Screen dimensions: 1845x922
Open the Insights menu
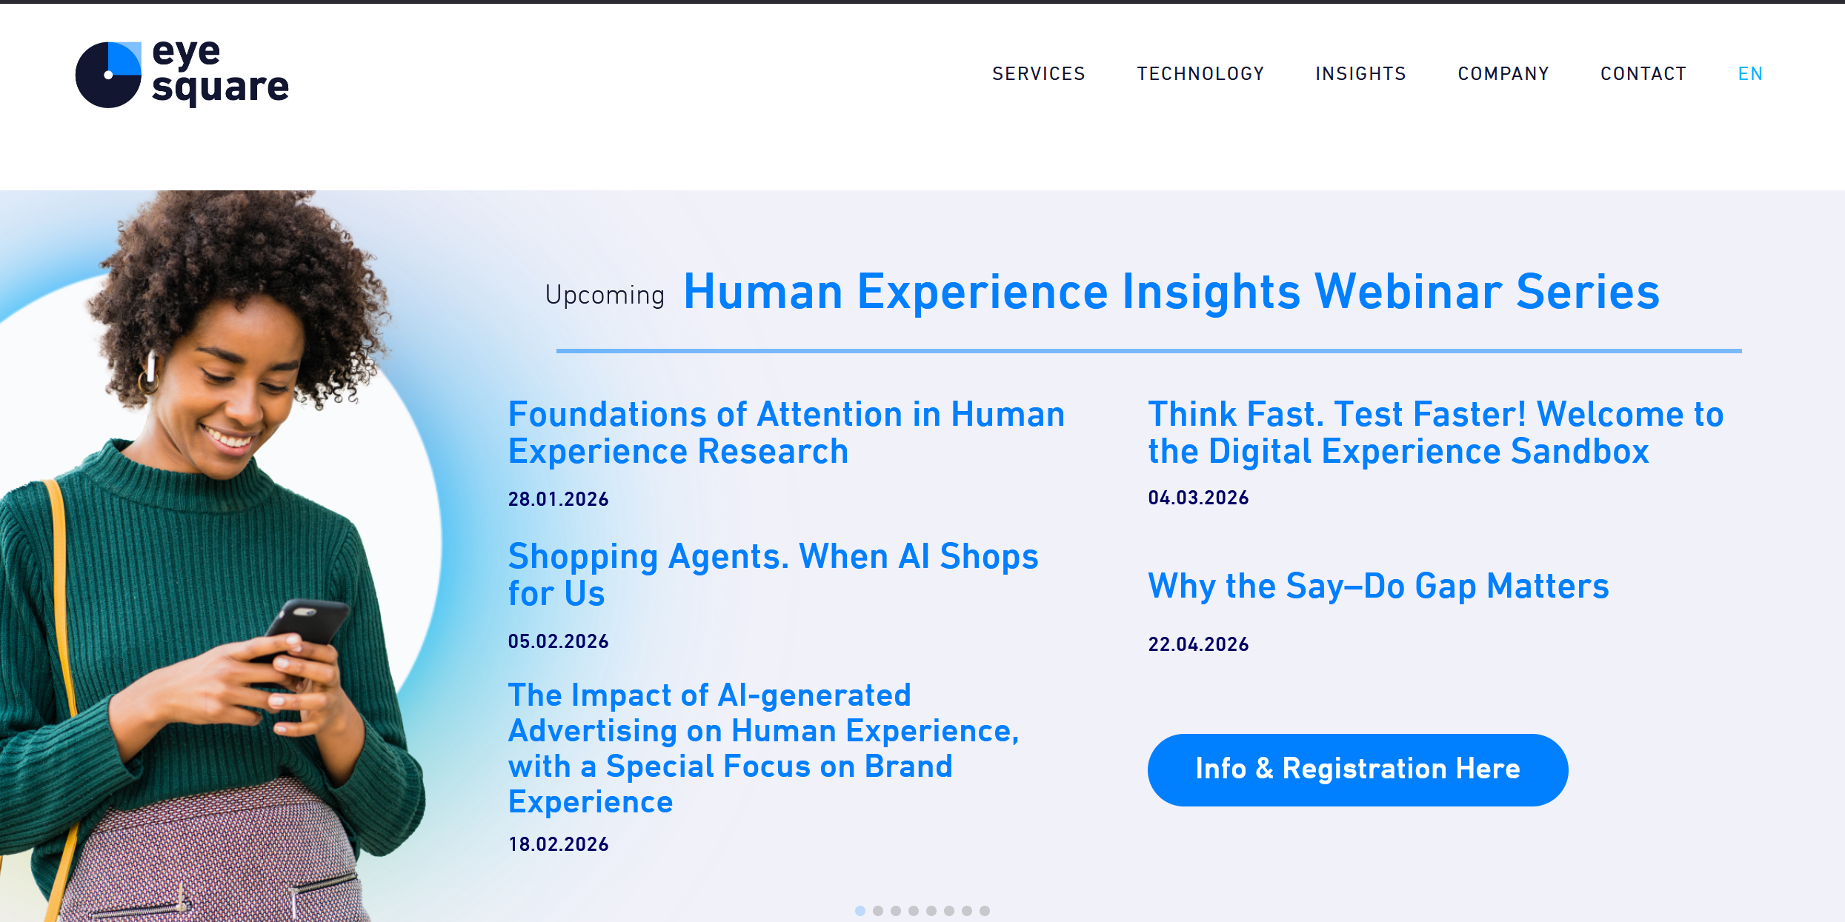coord(1360,74)
